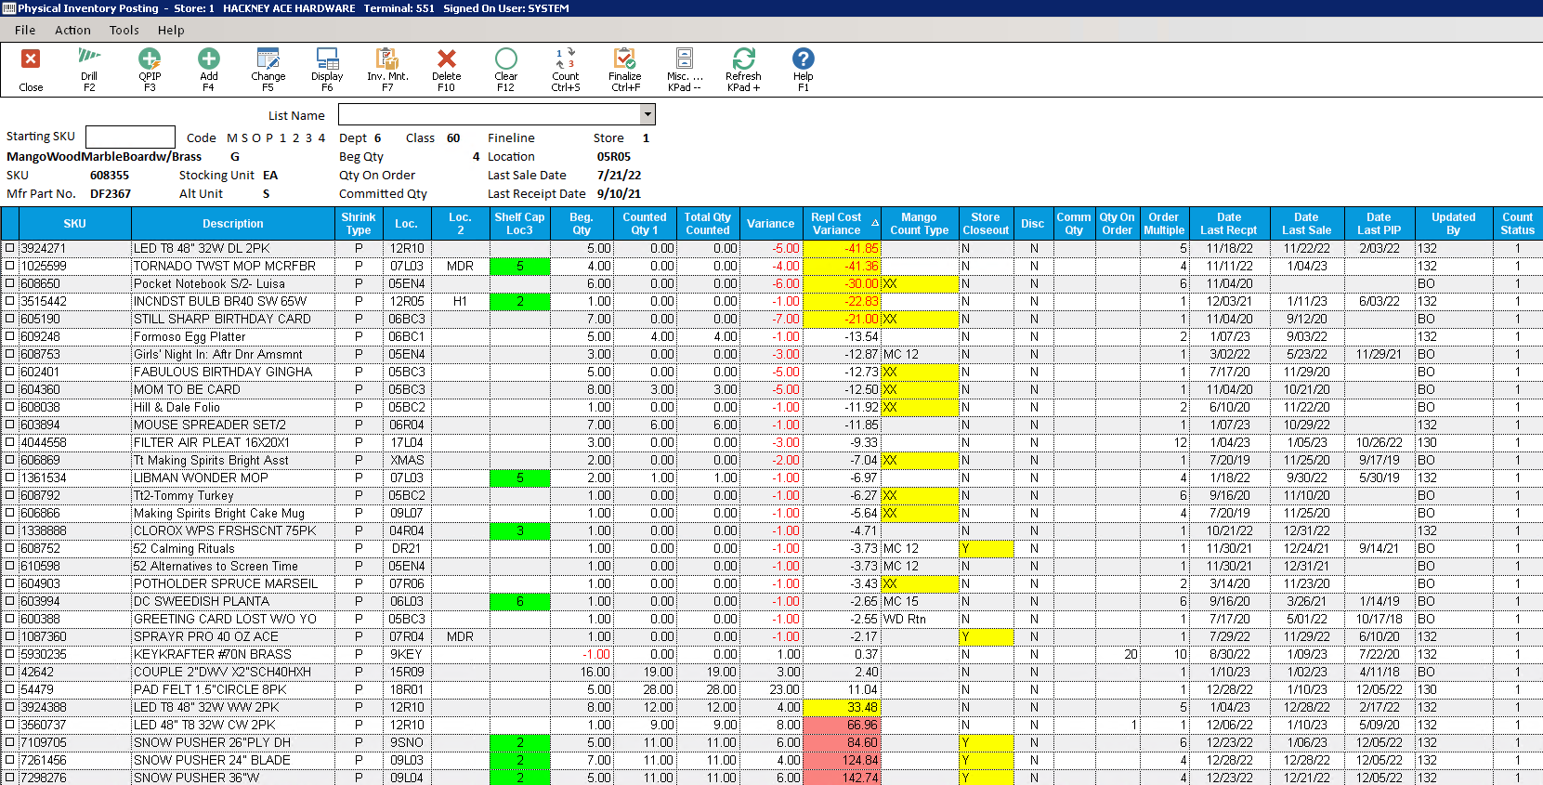Image resolution: width=1543 pixels, height=785 pixels.
Task: Click the Finalize Ctrl+F icon
Action: pos(625,70)
